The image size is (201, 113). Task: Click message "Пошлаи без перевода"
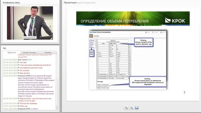pyautogui.click(x=29, y=103)
